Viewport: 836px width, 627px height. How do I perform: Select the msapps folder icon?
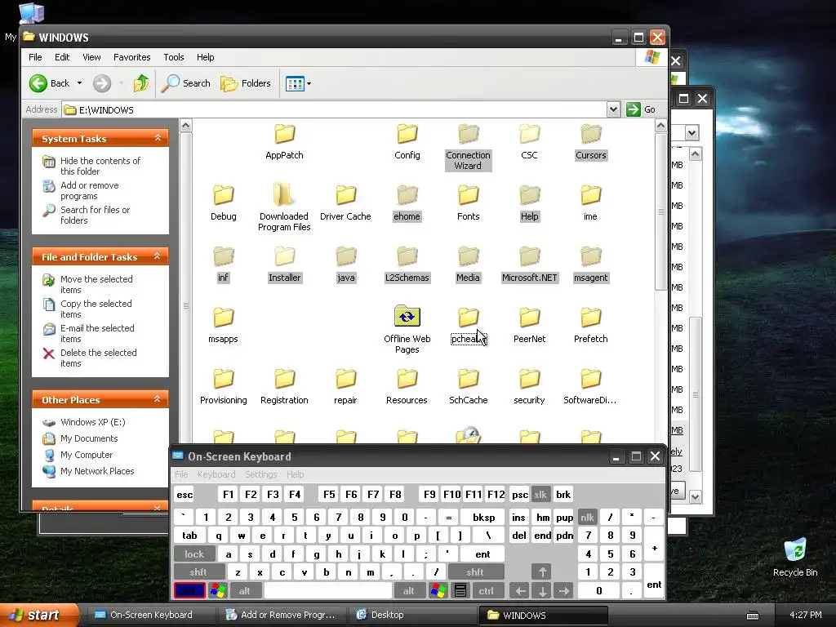coord(224,318)
